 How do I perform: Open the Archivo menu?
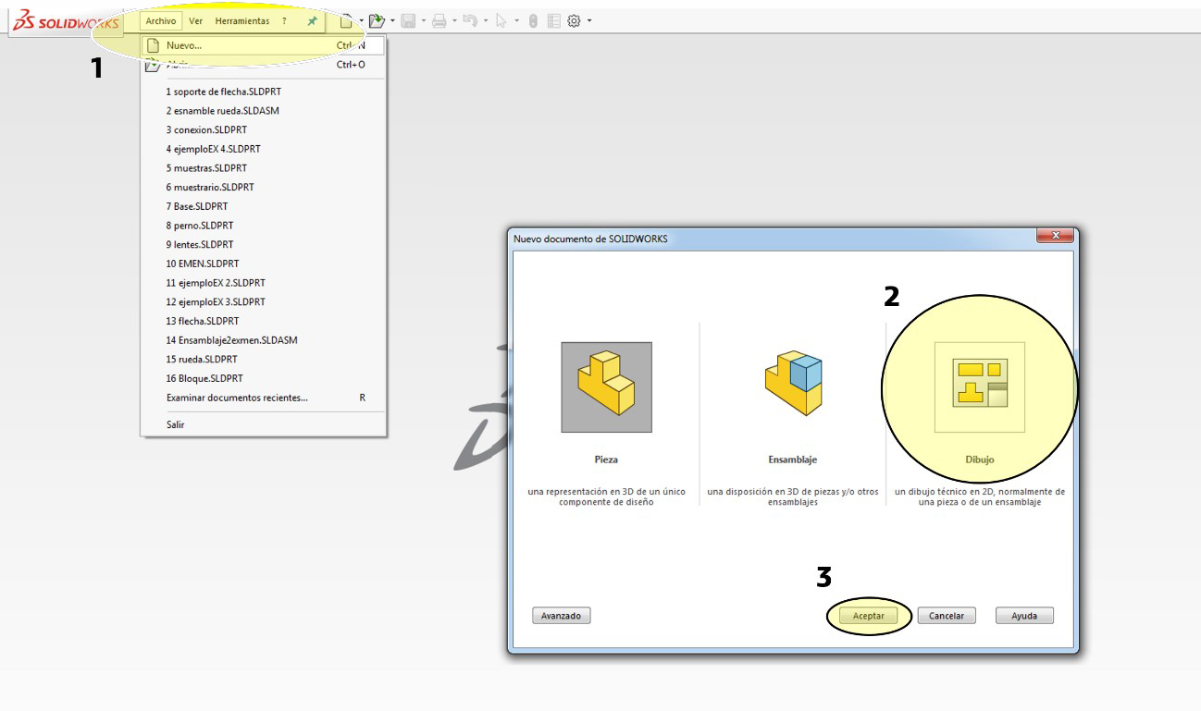click(x=161, y=20)
